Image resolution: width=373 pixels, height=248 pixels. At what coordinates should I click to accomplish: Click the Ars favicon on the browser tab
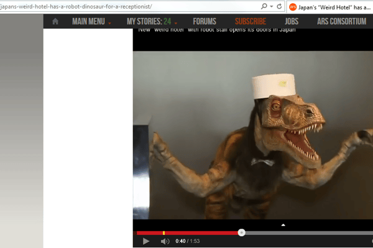pos(293,6)
